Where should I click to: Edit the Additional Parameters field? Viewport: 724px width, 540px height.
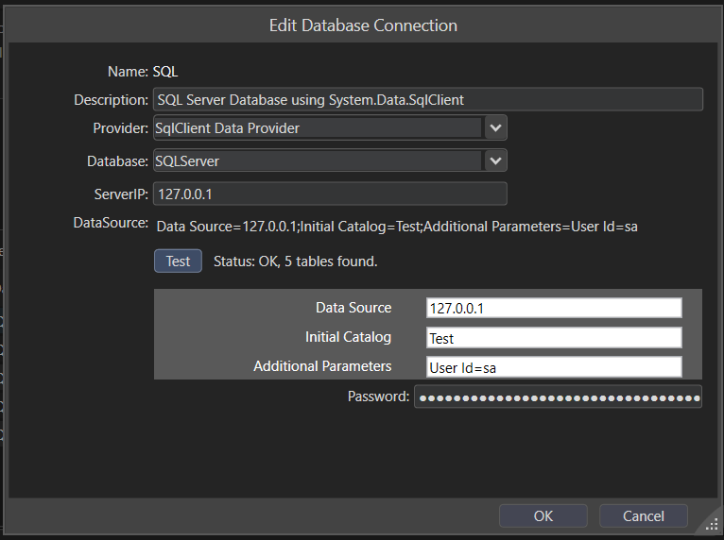(554, 367)
